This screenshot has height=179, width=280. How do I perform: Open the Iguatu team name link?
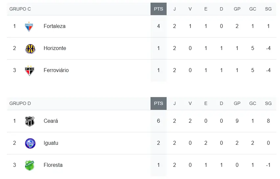tap(51, 143)
